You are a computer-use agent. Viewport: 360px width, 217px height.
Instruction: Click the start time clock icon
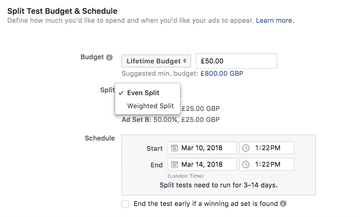tap(246, 148)
